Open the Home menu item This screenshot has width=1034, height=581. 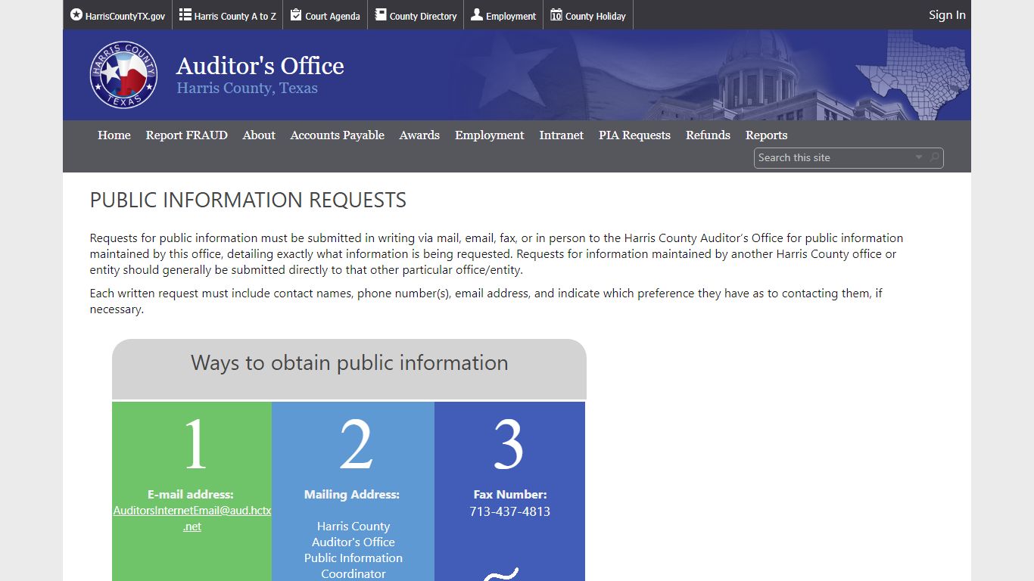tap(114, 135)
